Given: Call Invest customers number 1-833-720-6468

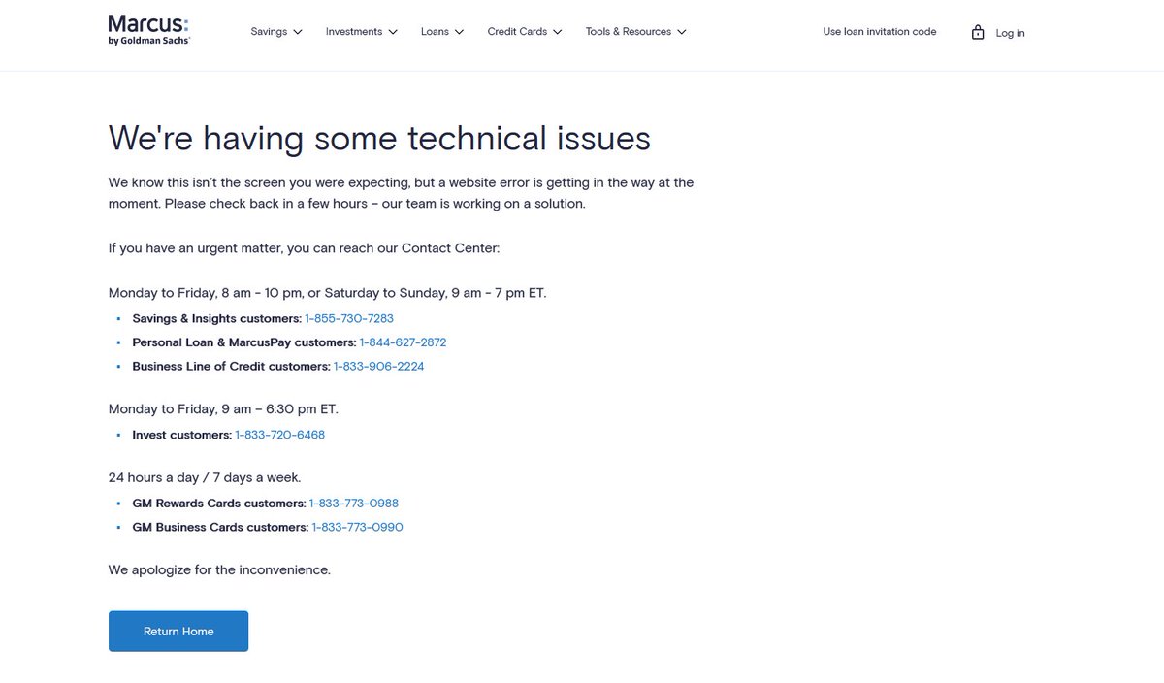Looking at the screenshot, I should coord(279,435).
